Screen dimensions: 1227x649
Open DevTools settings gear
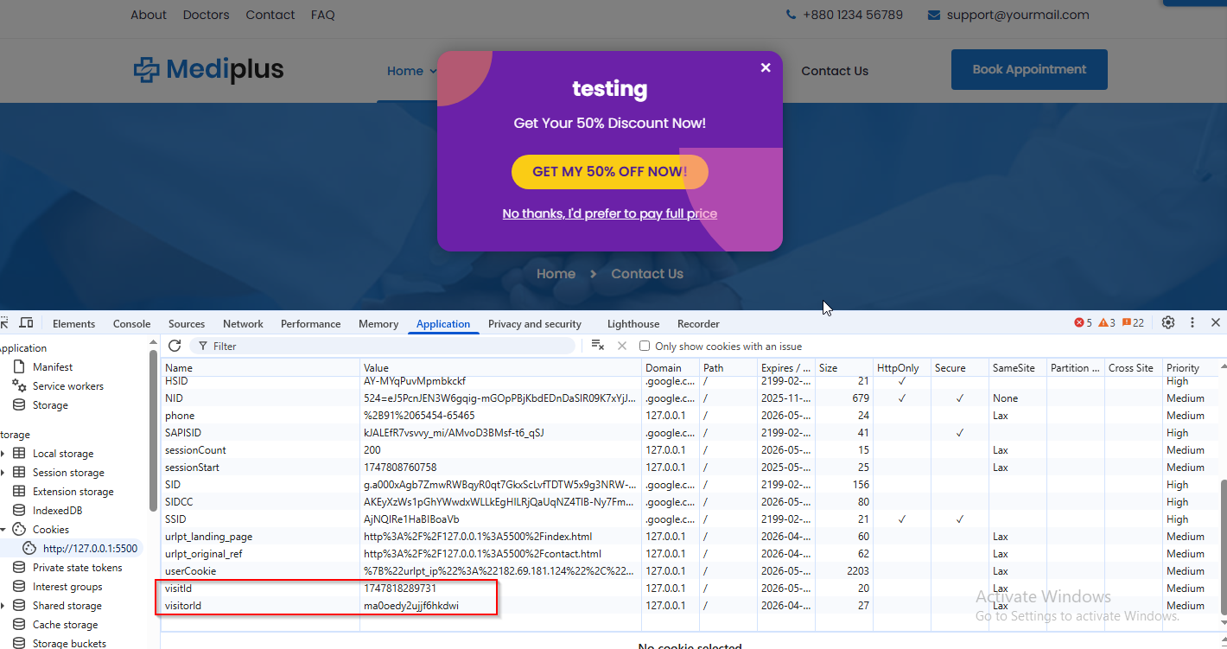pos(1168,323)
